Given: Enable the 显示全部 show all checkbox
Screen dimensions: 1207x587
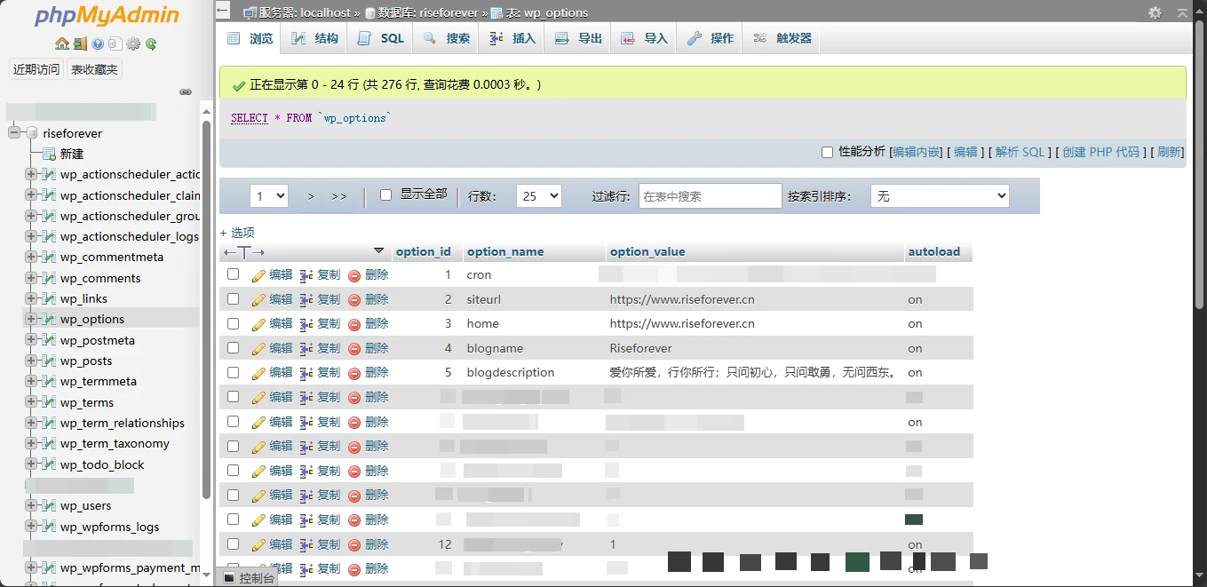Looking at the screenshot, I should point(385,194).
